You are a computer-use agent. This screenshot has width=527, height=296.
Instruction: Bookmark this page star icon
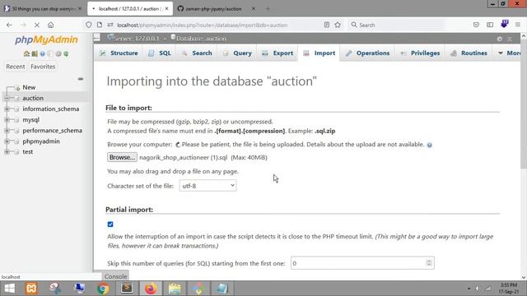tap(338, 25)
